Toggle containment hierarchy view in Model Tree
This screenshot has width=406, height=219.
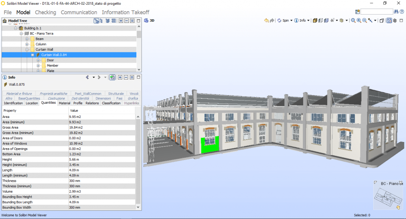tap(96, 21)
